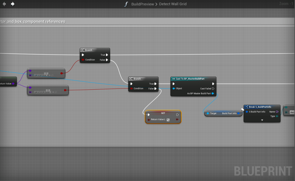
Task: Click the As BP Master Build Part output pin
Action: click(x=213, y=93)
